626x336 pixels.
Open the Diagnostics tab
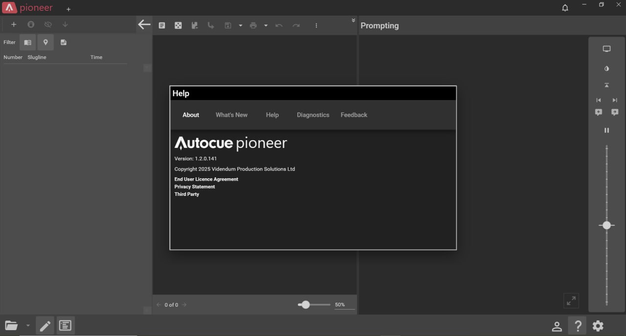(x=313, y=115)
